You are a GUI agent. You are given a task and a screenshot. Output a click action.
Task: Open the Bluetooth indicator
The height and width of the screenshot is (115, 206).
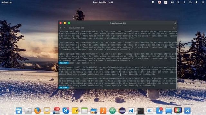tap(184, 2)
